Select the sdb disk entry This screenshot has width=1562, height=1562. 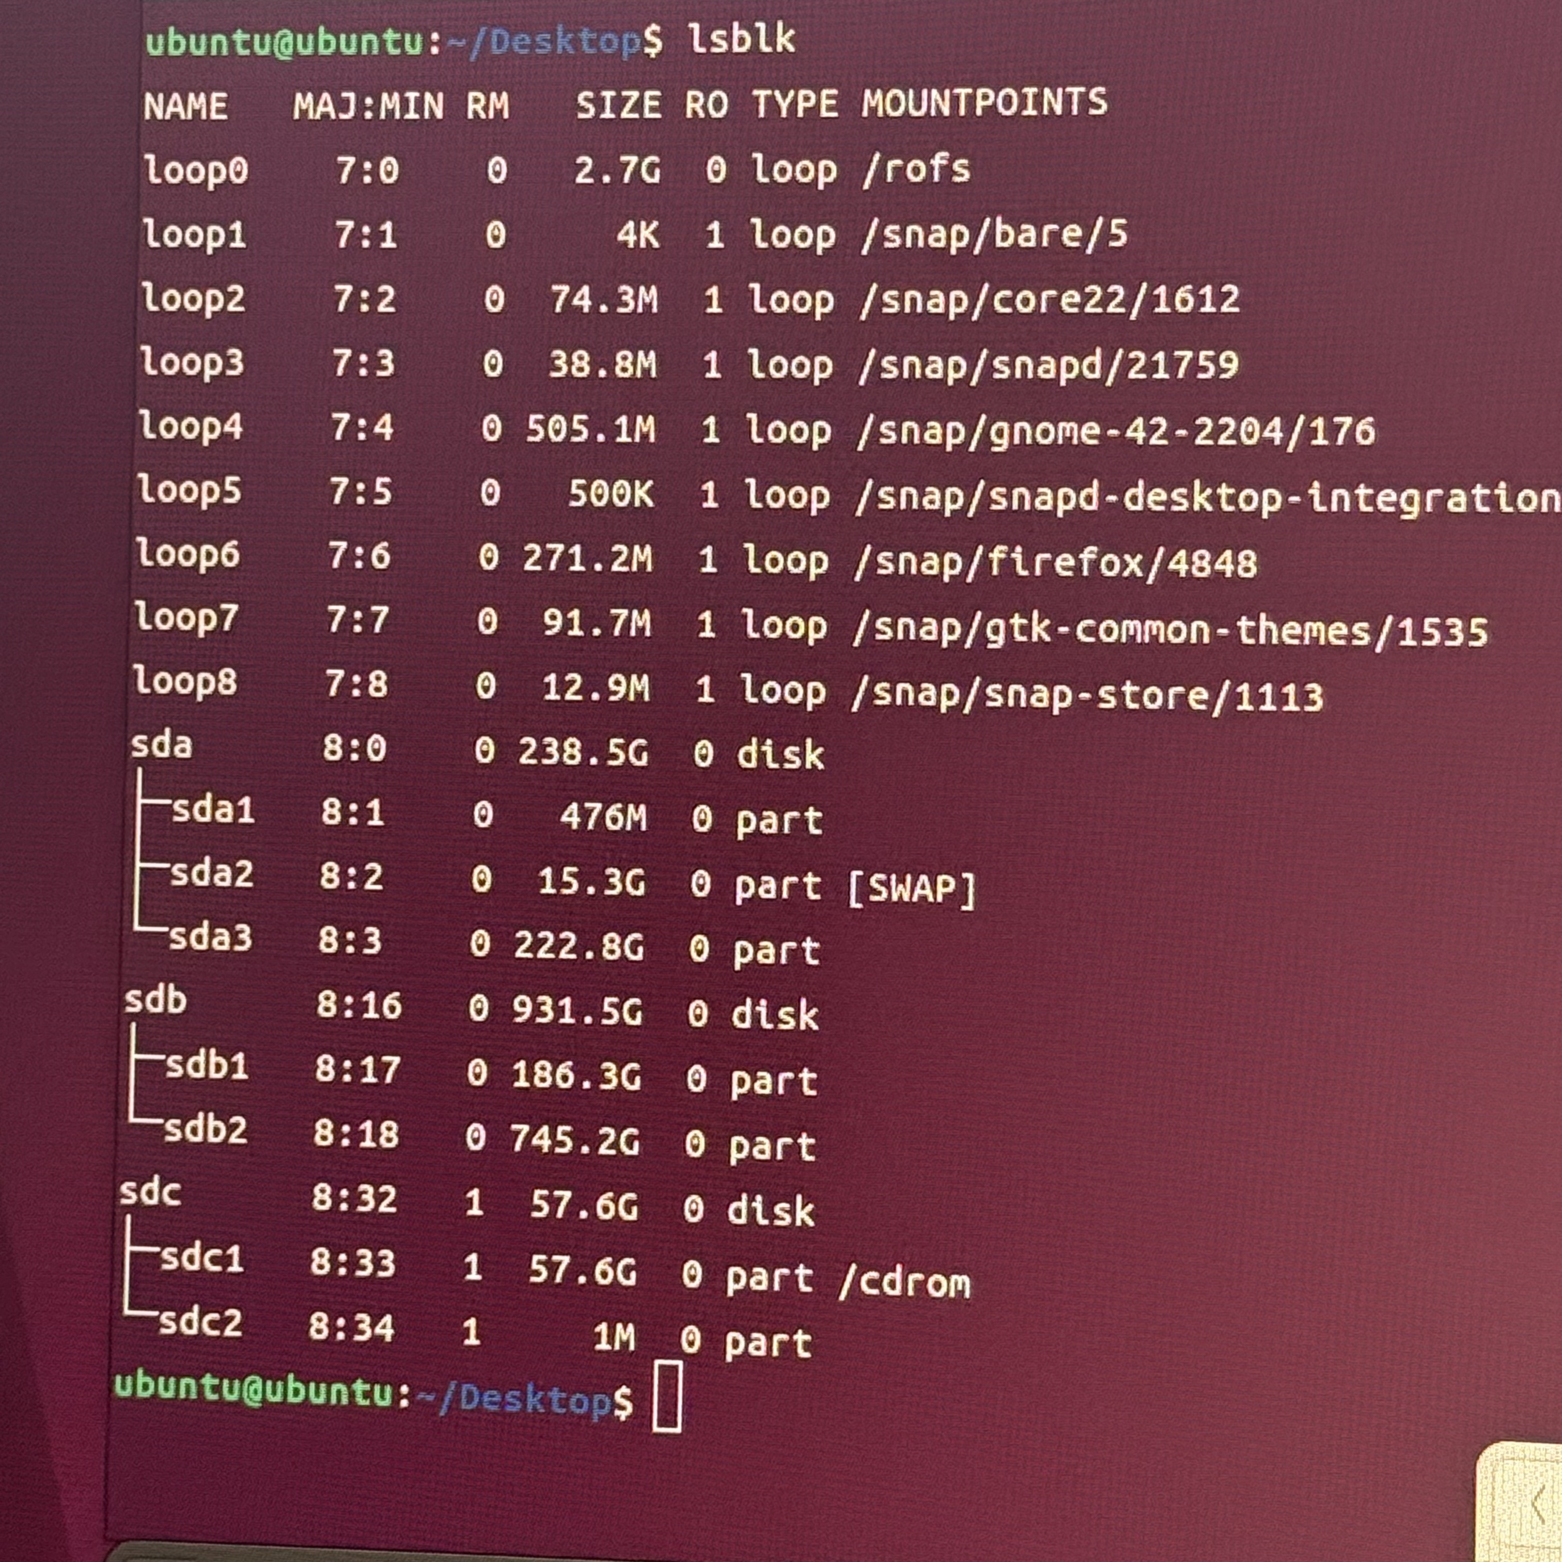pyautogui.click(x=155, y=1001)
